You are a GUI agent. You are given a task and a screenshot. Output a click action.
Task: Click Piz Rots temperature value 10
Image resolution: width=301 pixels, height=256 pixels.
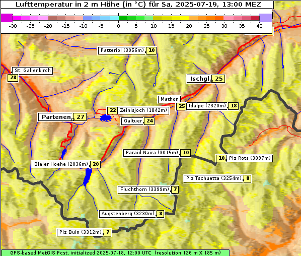tap(221, 158)
